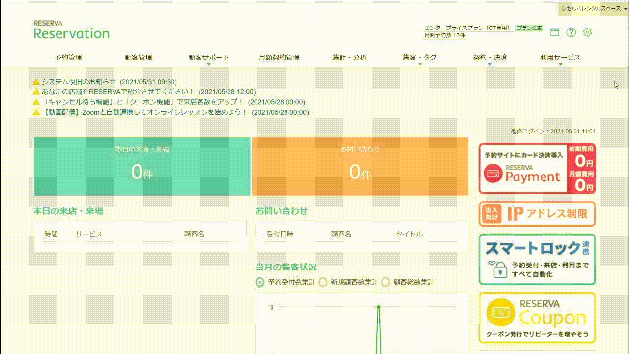Open the calendar window icon near the gear
The height and width of the screenshot is (354, 629).
(555, 32)
